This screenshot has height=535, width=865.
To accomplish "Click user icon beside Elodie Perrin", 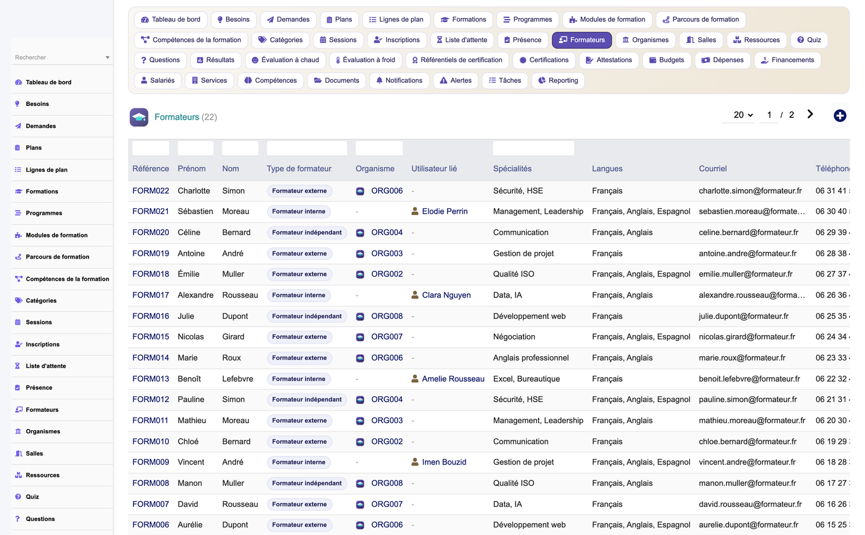I will pyautogui.click(x=415, y=211).
